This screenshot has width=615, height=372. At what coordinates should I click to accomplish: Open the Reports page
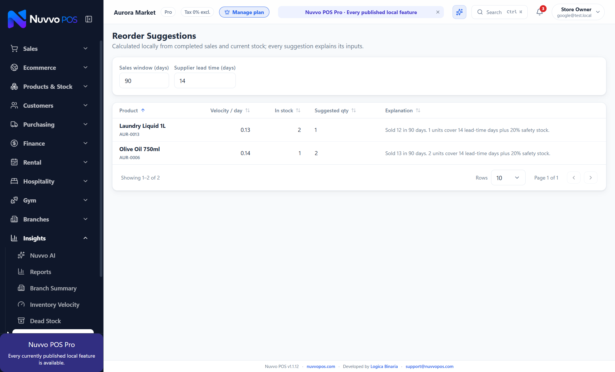point(53,272)
